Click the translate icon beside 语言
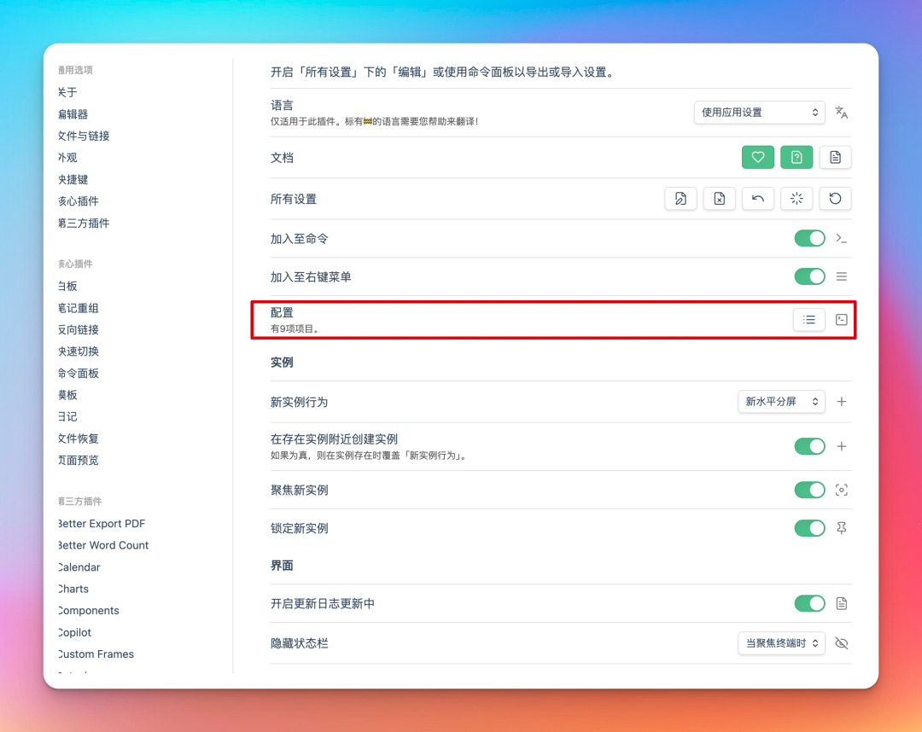Viewport: 922px width, 732px height. pyautogui.click(x=842, y=113)
